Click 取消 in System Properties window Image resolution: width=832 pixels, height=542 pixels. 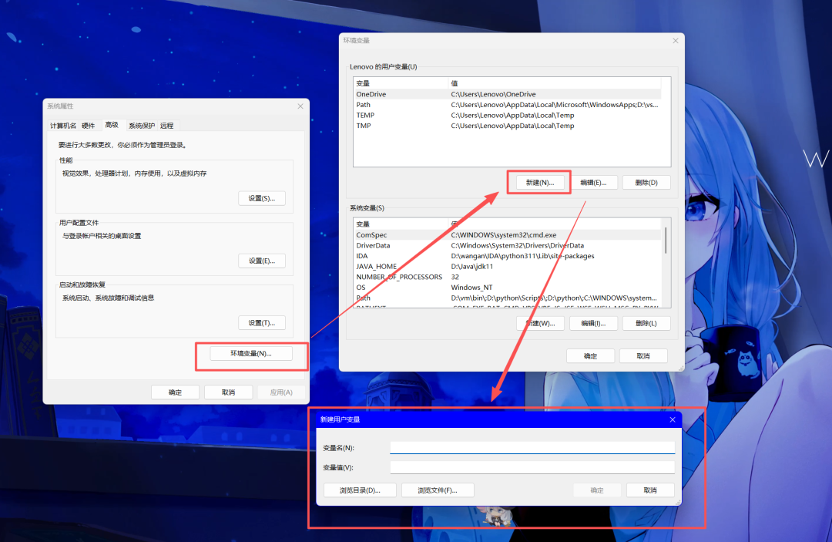[x=228, y=392]
